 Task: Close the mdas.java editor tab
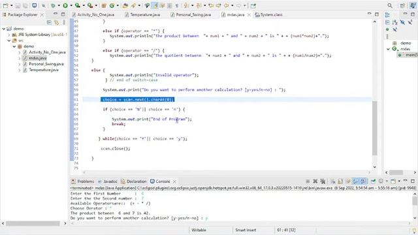point(249,14)
